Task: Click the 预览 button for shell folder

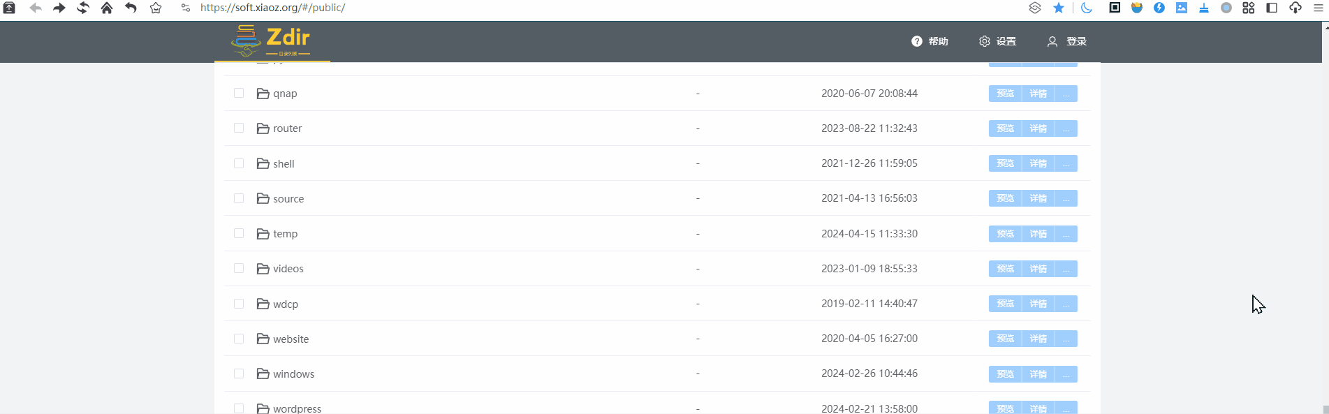Action: point(1005,163)
